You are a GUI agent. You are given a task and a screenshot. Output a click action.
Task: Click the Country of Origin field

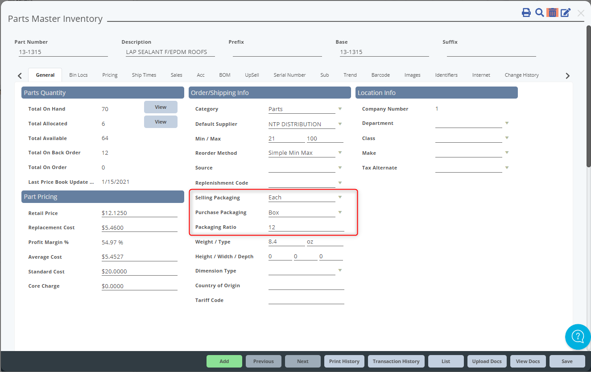click(x=306, y=285)
